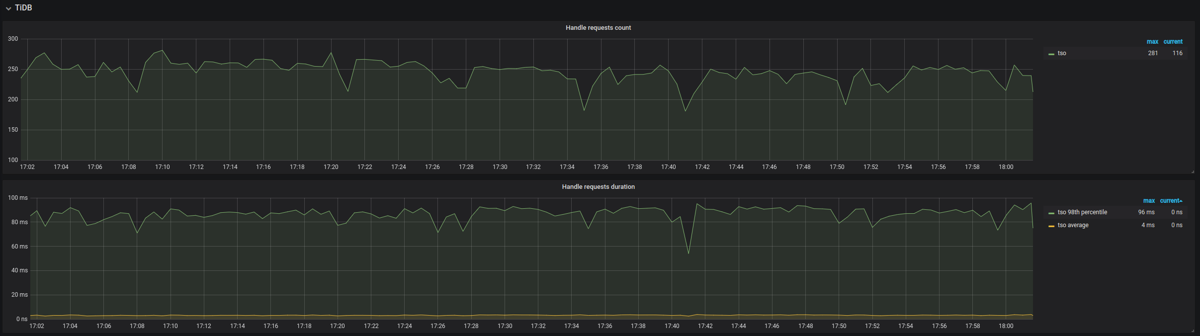Toggle tso average series visibility
The image size is (1200, 336).
click(1073, 225)
